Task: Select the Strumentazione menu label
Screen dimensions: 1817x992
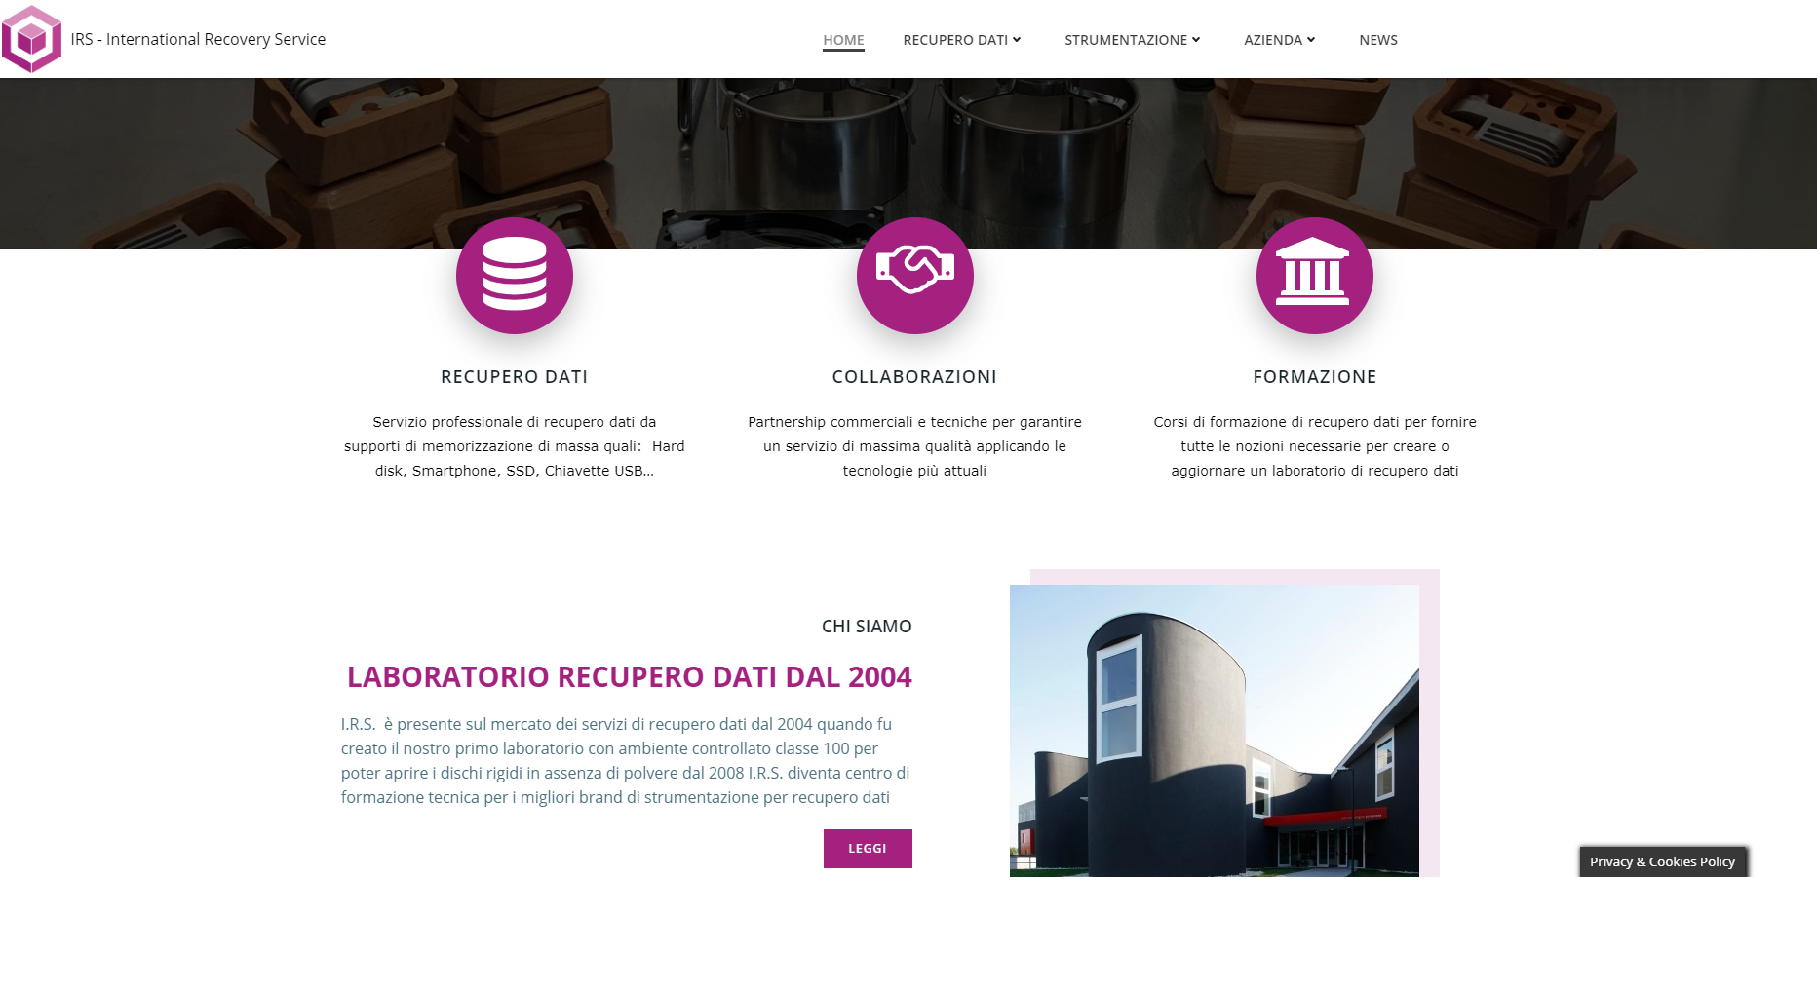Action: [1125, 40]
